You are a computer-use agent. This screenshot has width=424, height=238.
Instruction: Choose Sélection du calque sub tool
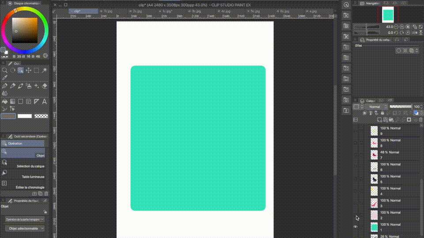[x=23, y=164]
